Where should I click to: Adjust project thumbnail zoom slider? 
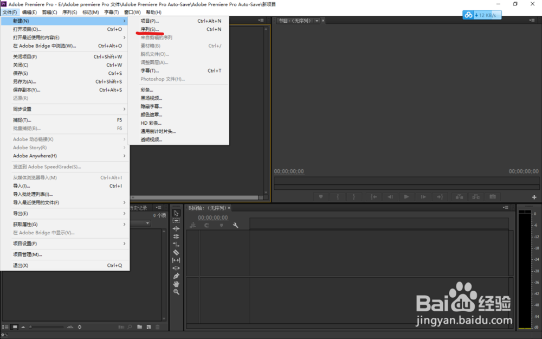[x=46, y=327]
